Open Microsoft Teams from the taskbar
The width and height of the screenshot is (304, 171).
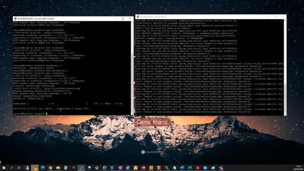pos(221,168)
